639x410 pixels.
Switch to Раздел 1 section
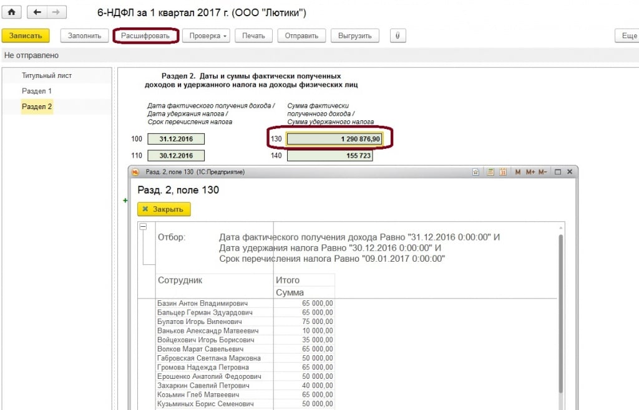point(37,91)
